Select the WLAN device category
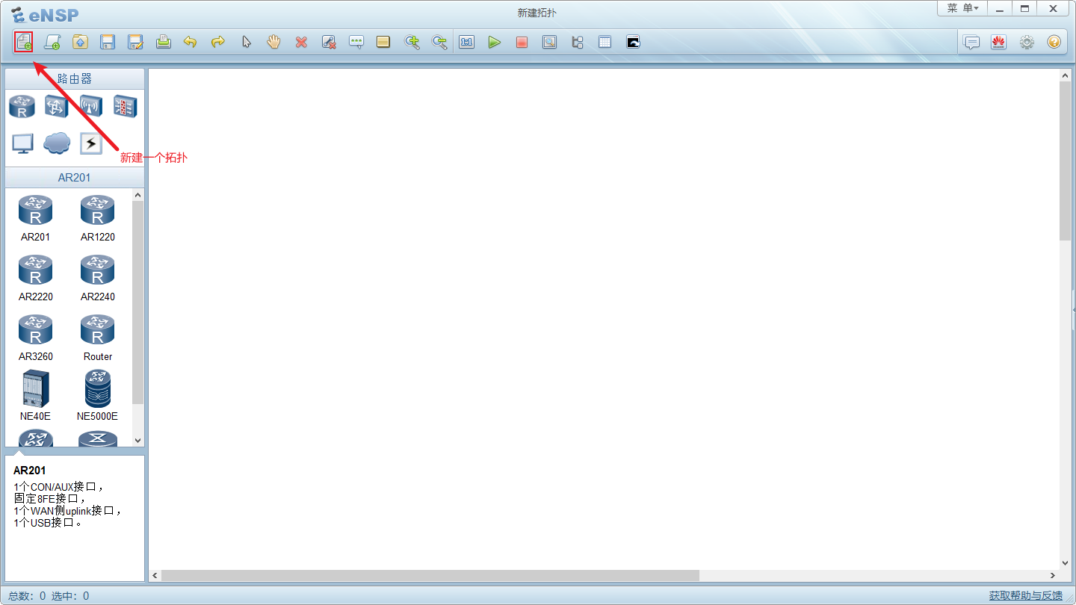1076x605 pixels. click(90, 106)
